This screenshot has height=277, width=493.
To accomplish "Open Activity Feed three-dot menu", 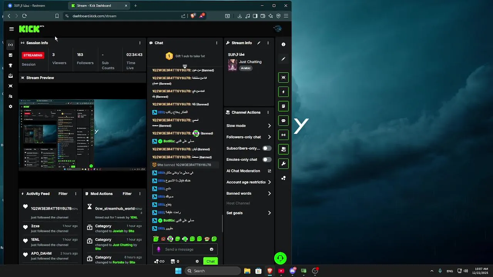I will coord(75,194).
